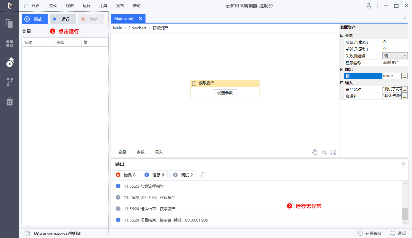Open the projects (copy pages) sidebar icon
Screen dimensions: 412x238
coord(10,24)
